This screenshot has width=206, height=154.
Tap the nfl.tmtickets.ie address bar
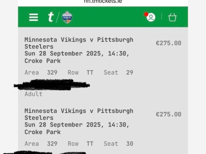[x=103, y=2]
